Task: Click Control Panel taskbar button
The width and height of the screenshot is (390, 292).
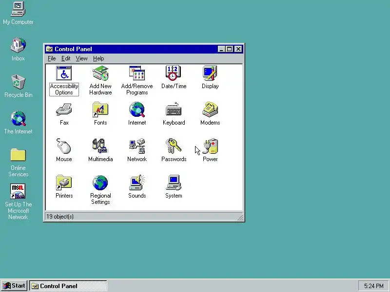Action: click(x=68, y=286)
